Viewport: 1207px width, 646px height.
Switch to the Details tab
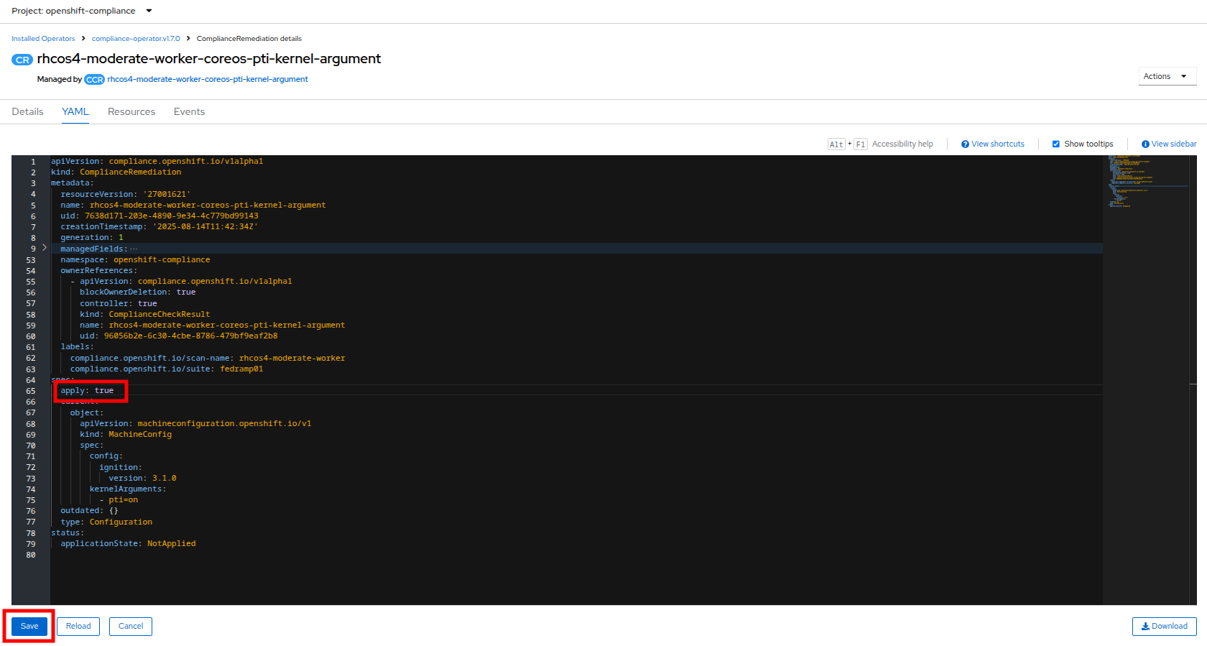coord(27,111)
